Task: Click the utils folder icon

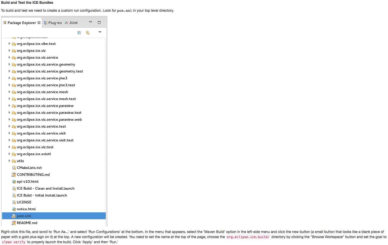Action: coord(14,161)
